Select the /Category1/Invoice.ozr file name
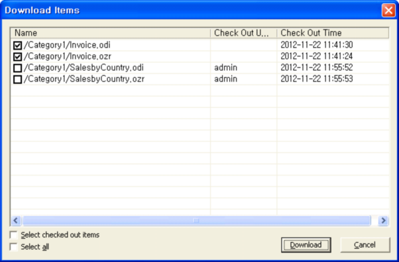 (68, 56)
